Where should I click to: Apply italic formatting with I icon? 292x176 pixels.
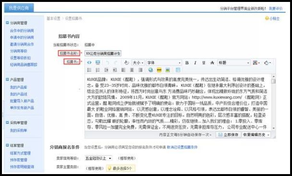point(195,63)
